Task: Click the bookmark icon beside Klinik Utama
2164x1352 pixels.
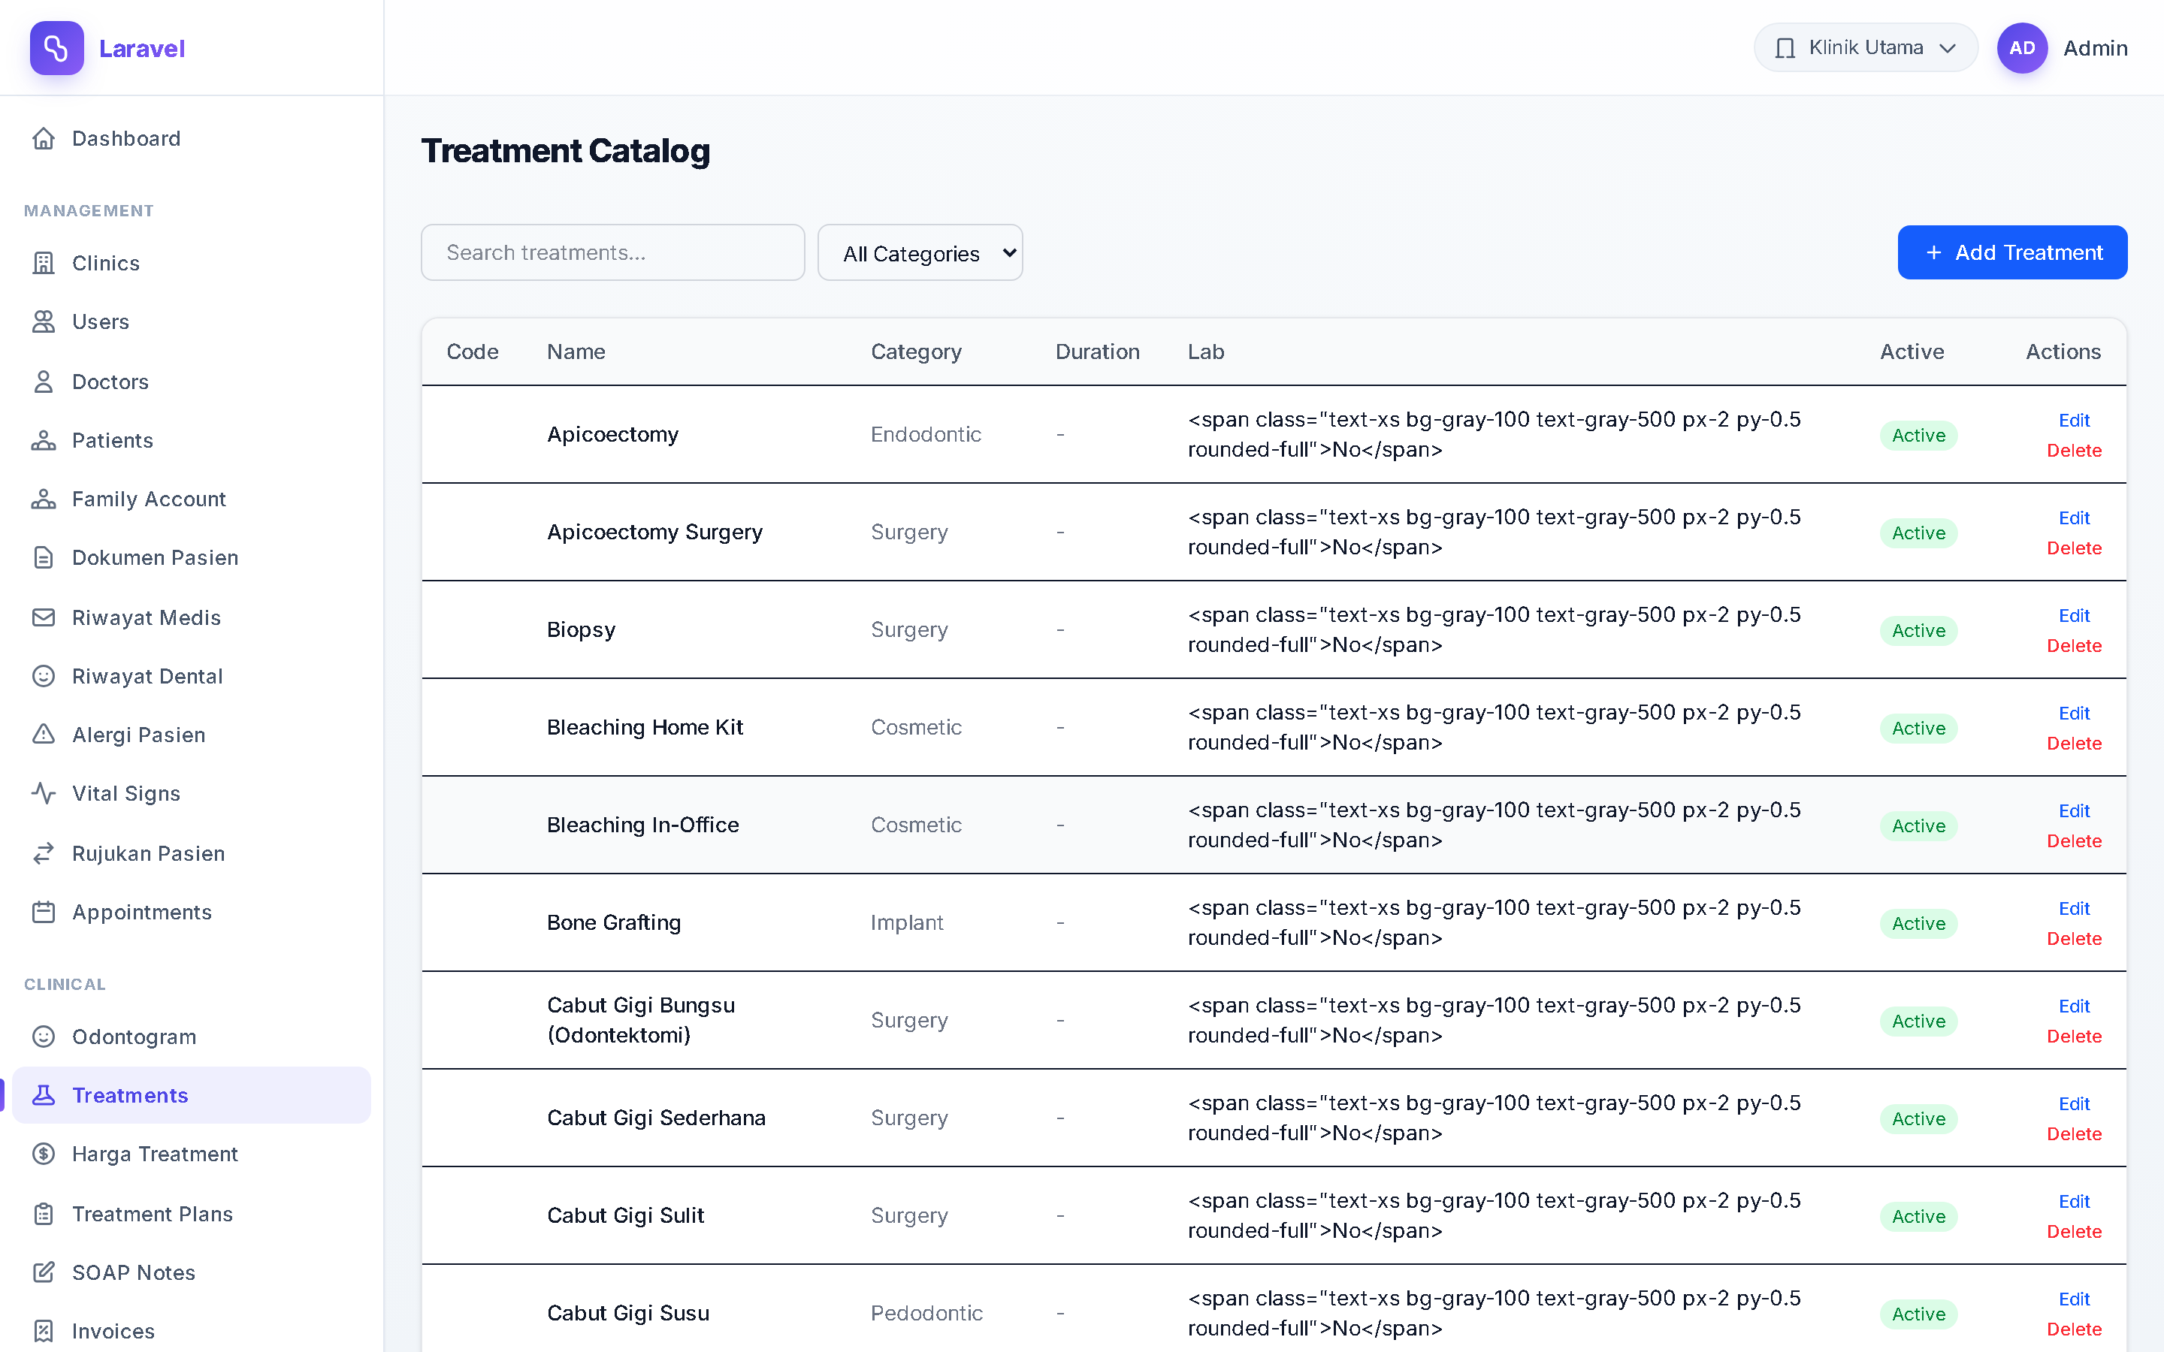Action: pyautogui.click(x=1785, y=48)
